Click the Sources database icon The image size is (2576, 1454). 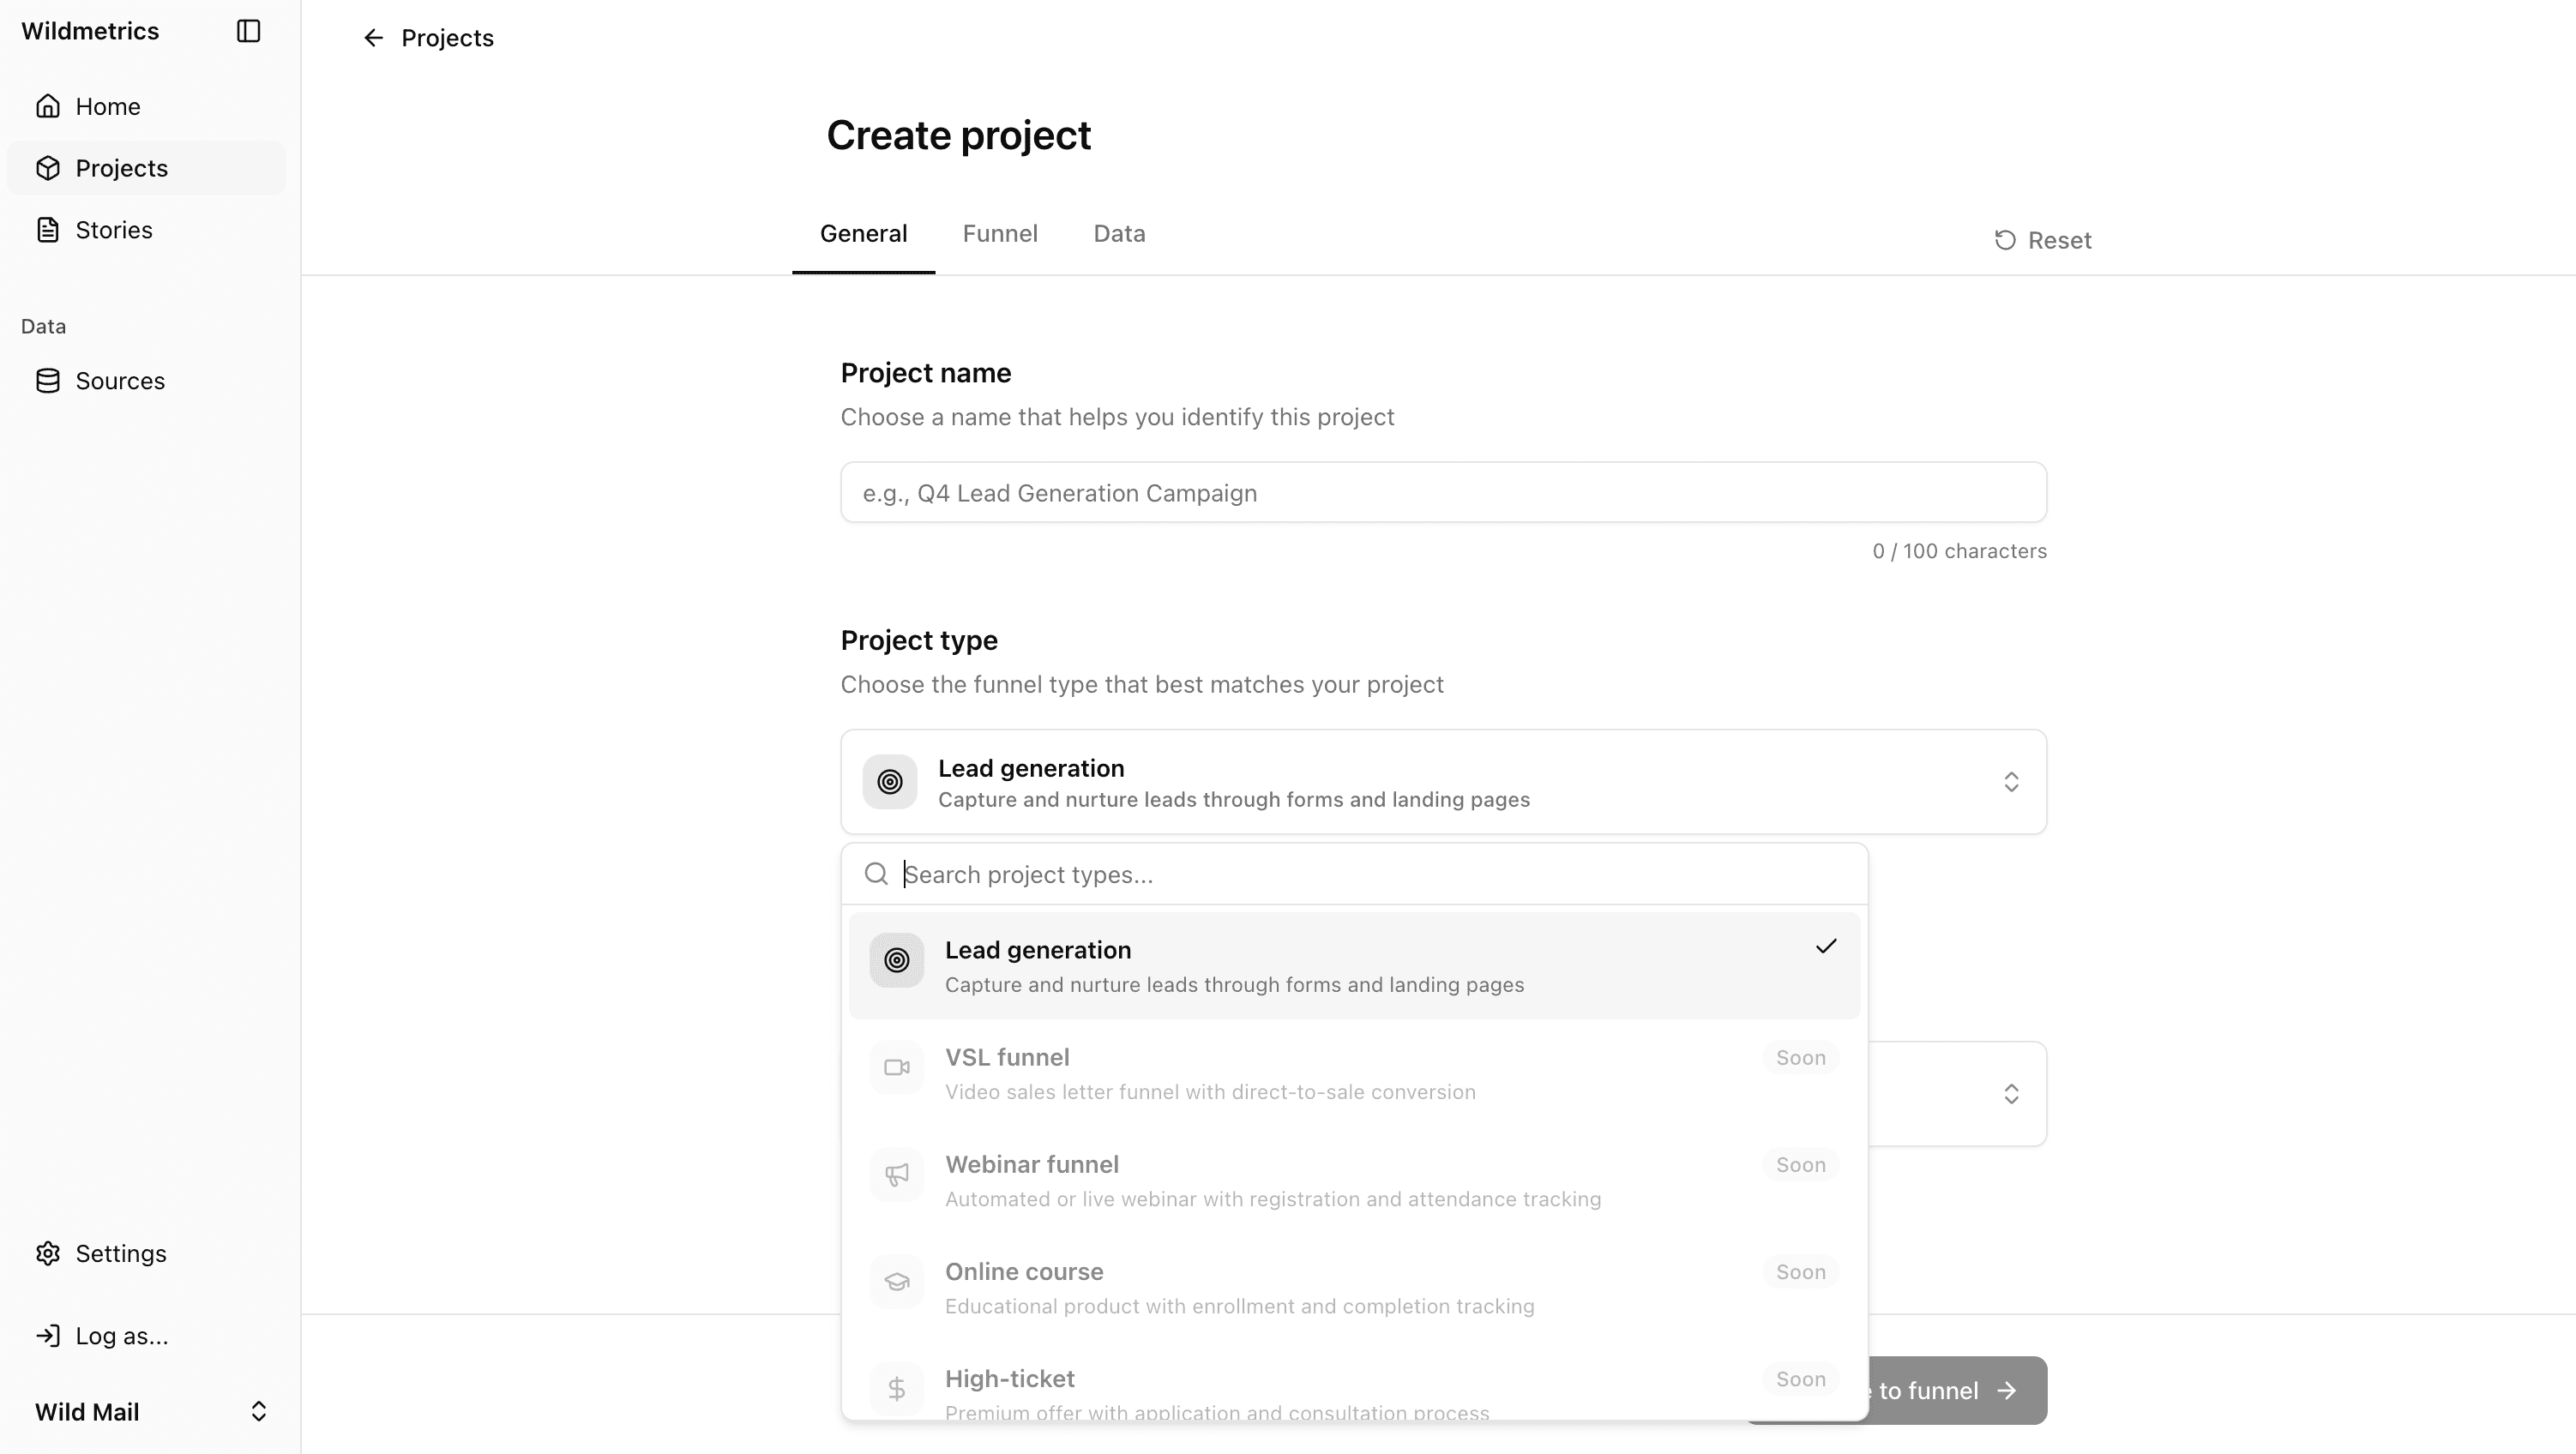(x=48, y=381)
